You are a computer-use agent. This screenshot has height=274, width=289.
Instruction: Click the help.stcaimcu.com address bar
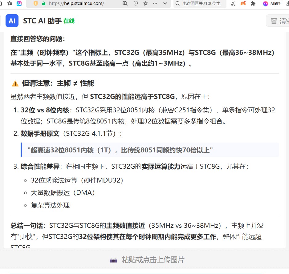(76, 3)
